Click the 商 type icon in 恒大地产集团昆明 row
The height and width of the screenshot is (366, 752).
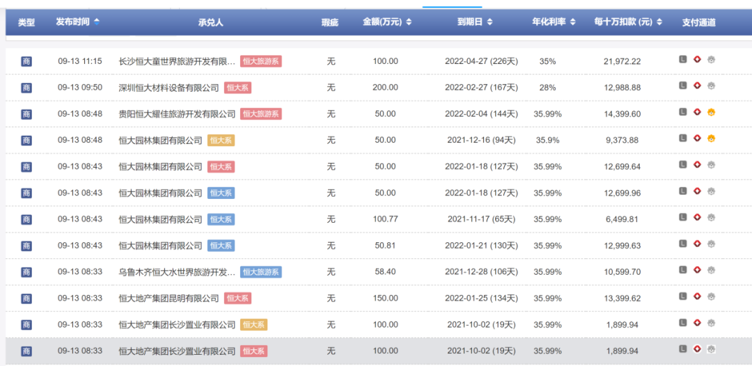(x=26, y=299)
